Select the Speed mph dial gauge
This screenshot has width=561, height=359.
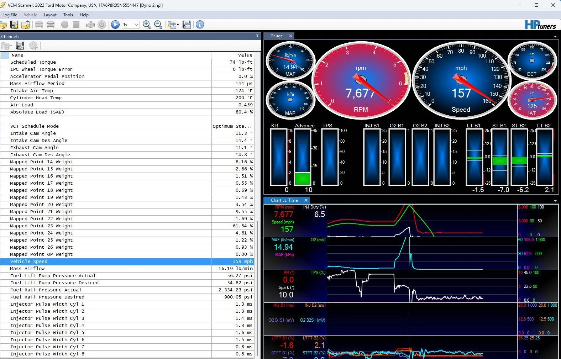point(461,81)
